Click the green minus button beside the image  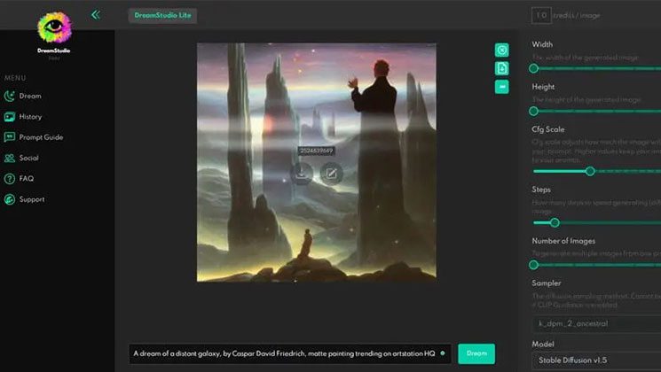pyautogui.click(x=501, y=87)
